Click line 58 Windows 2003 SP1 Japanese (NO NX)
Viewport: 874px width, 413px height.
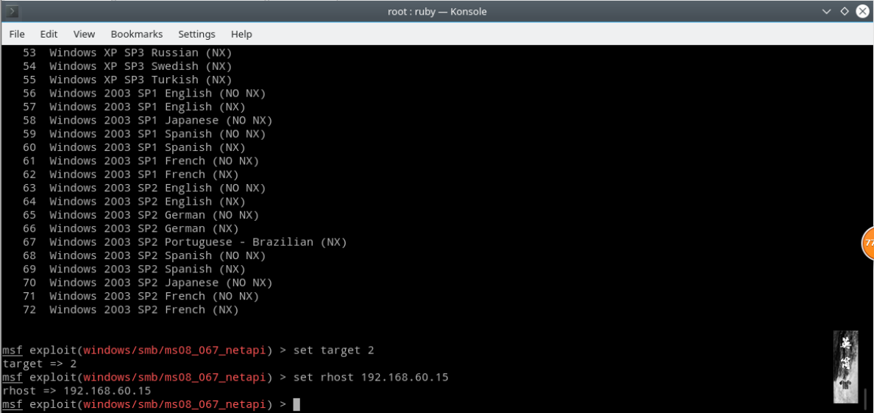(x=148, y=121)
